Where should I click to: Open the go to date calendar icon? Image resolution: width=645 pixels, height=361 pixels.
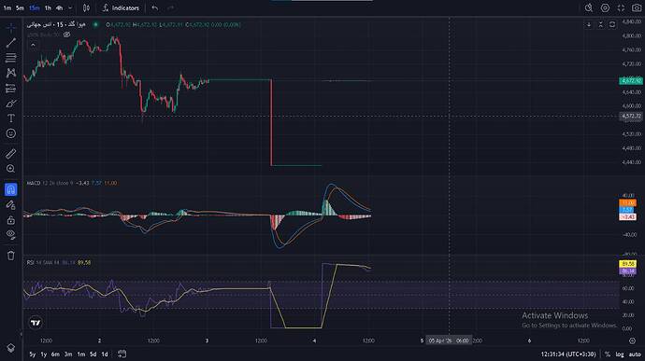[x=122, y=354]
